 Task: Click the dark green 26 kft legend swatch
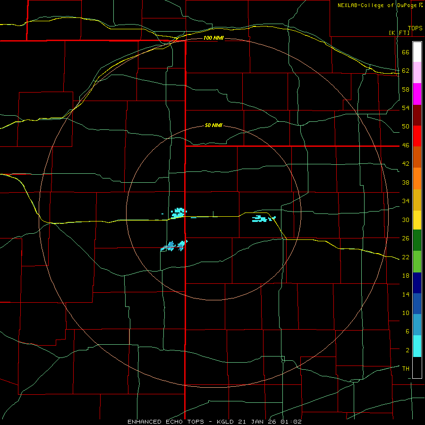pyautogui.click(x=417, y=240)
